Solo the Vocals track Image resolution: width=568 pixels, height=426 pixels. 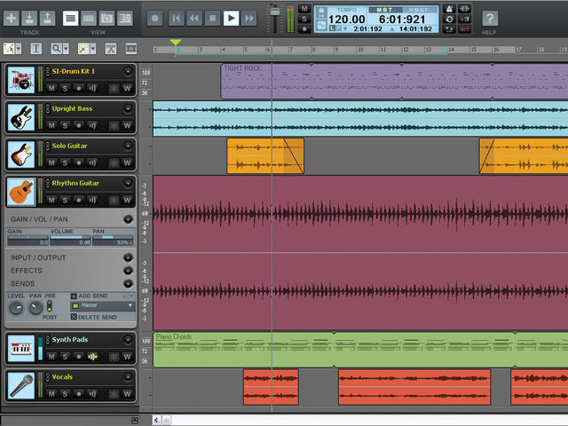(x=65, y=394)
